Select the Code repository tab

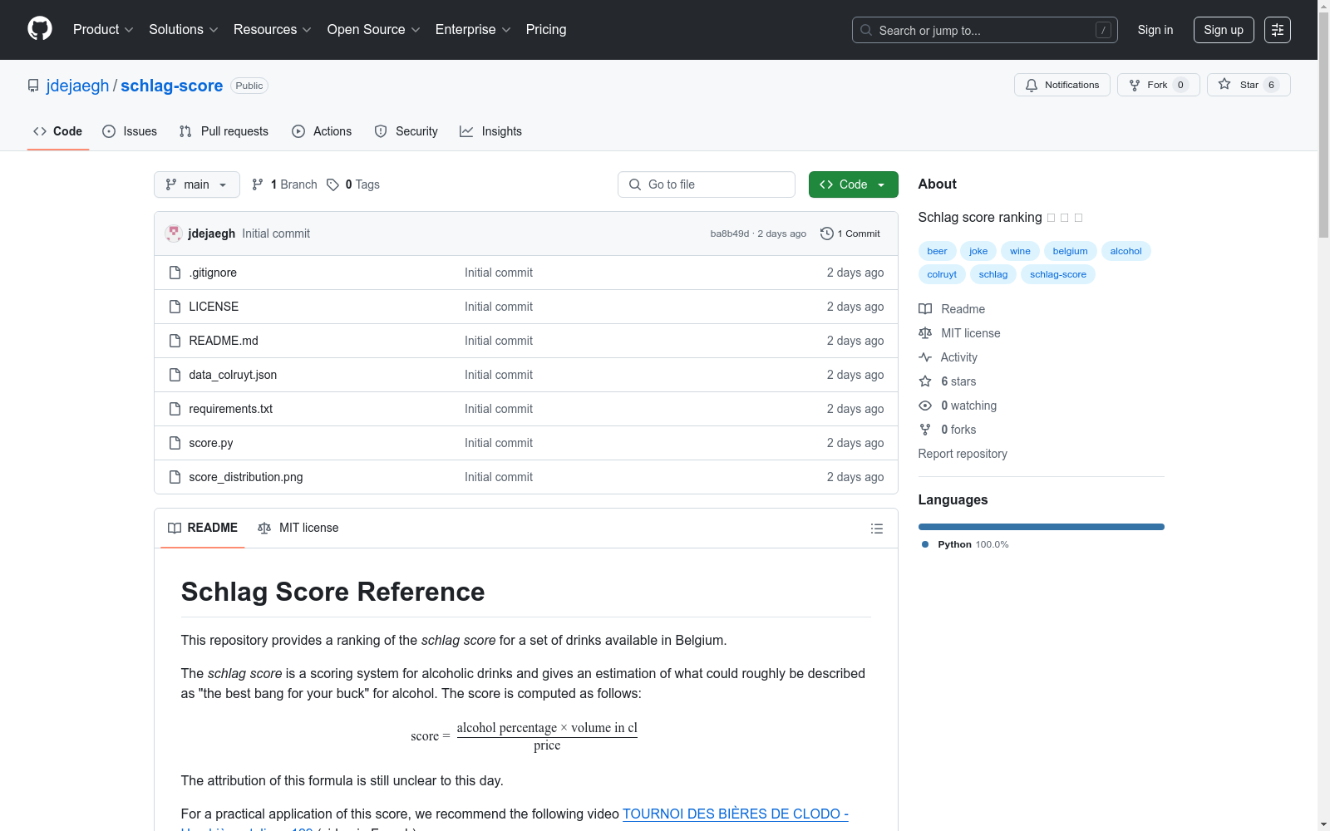tap(58, 131)
